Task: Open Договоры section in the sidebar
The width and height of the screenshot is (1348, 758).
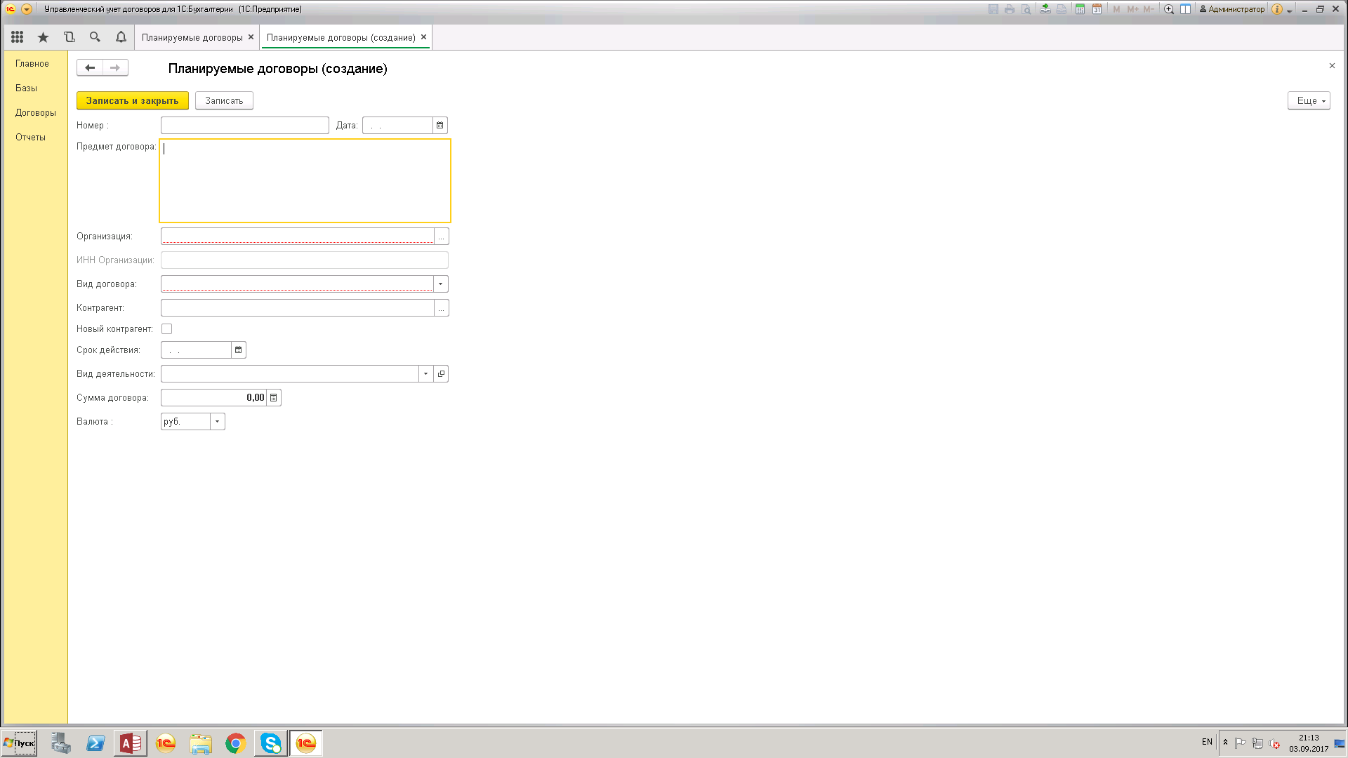Action: click(x=36, y=113)
